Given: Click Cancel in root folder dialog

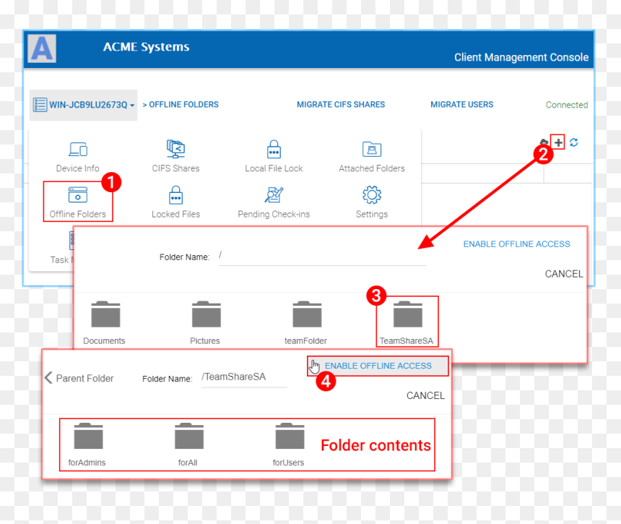Looking at the screenshot, I should tap(564, 274).
